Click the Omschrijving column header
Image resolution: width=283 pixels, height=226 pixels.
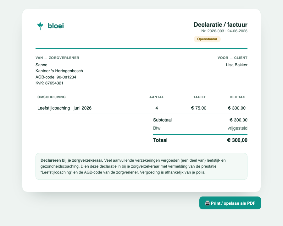point(52,97)
